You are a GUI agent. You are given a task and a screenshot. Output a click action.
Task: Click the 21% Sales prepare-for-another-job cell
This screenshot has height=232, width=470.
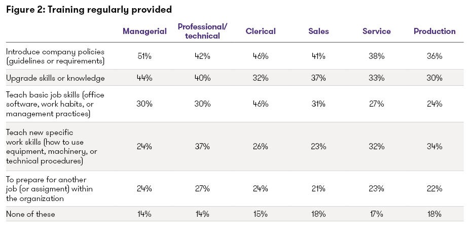[x=318, y=188]
